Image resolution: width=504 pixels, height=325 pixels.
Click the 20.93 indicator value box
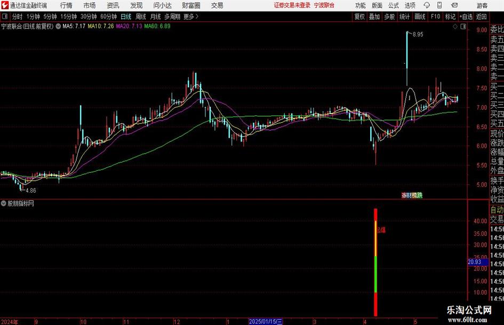[x=478, y=262]
